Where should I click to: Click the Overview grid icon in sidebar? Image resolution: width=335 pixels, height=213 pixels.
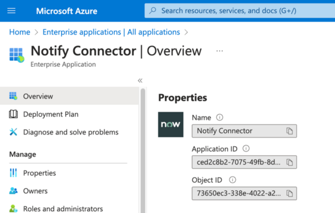(x=13, y=96)
